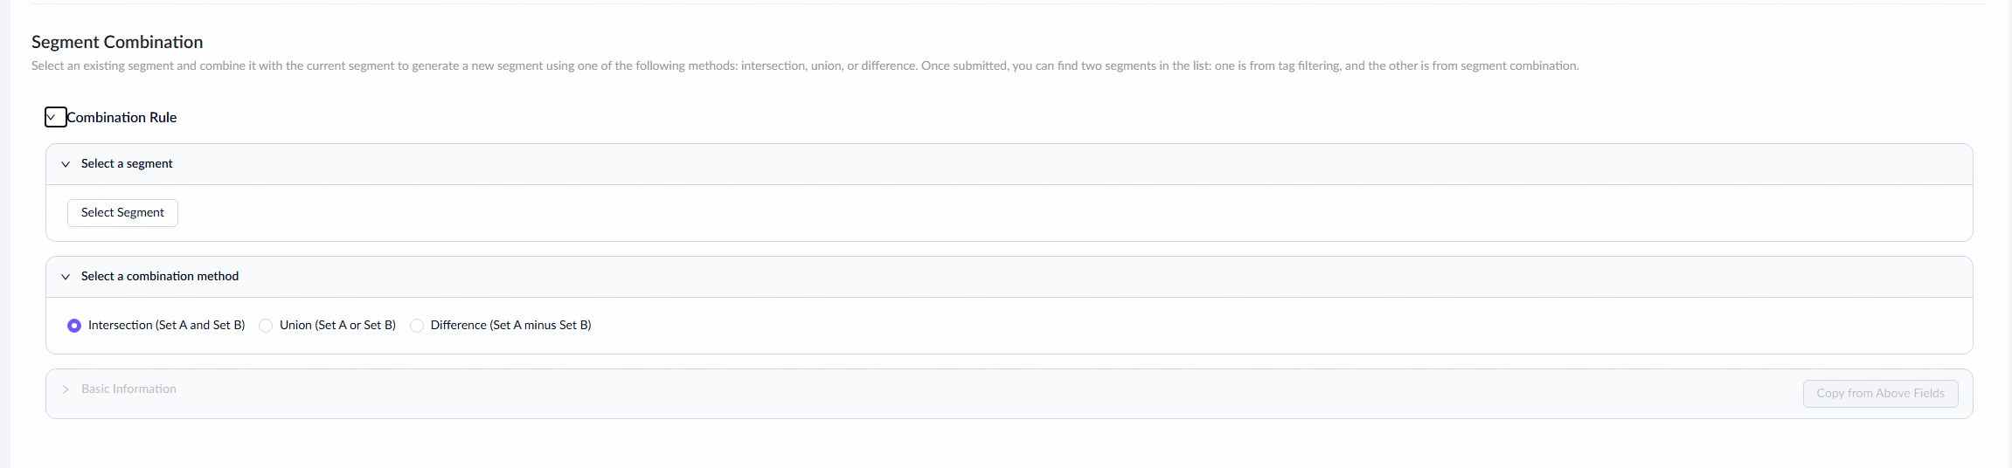Select the Union radio circle
The height and width of the screenshot is (468, 2012).
point(266,326)
